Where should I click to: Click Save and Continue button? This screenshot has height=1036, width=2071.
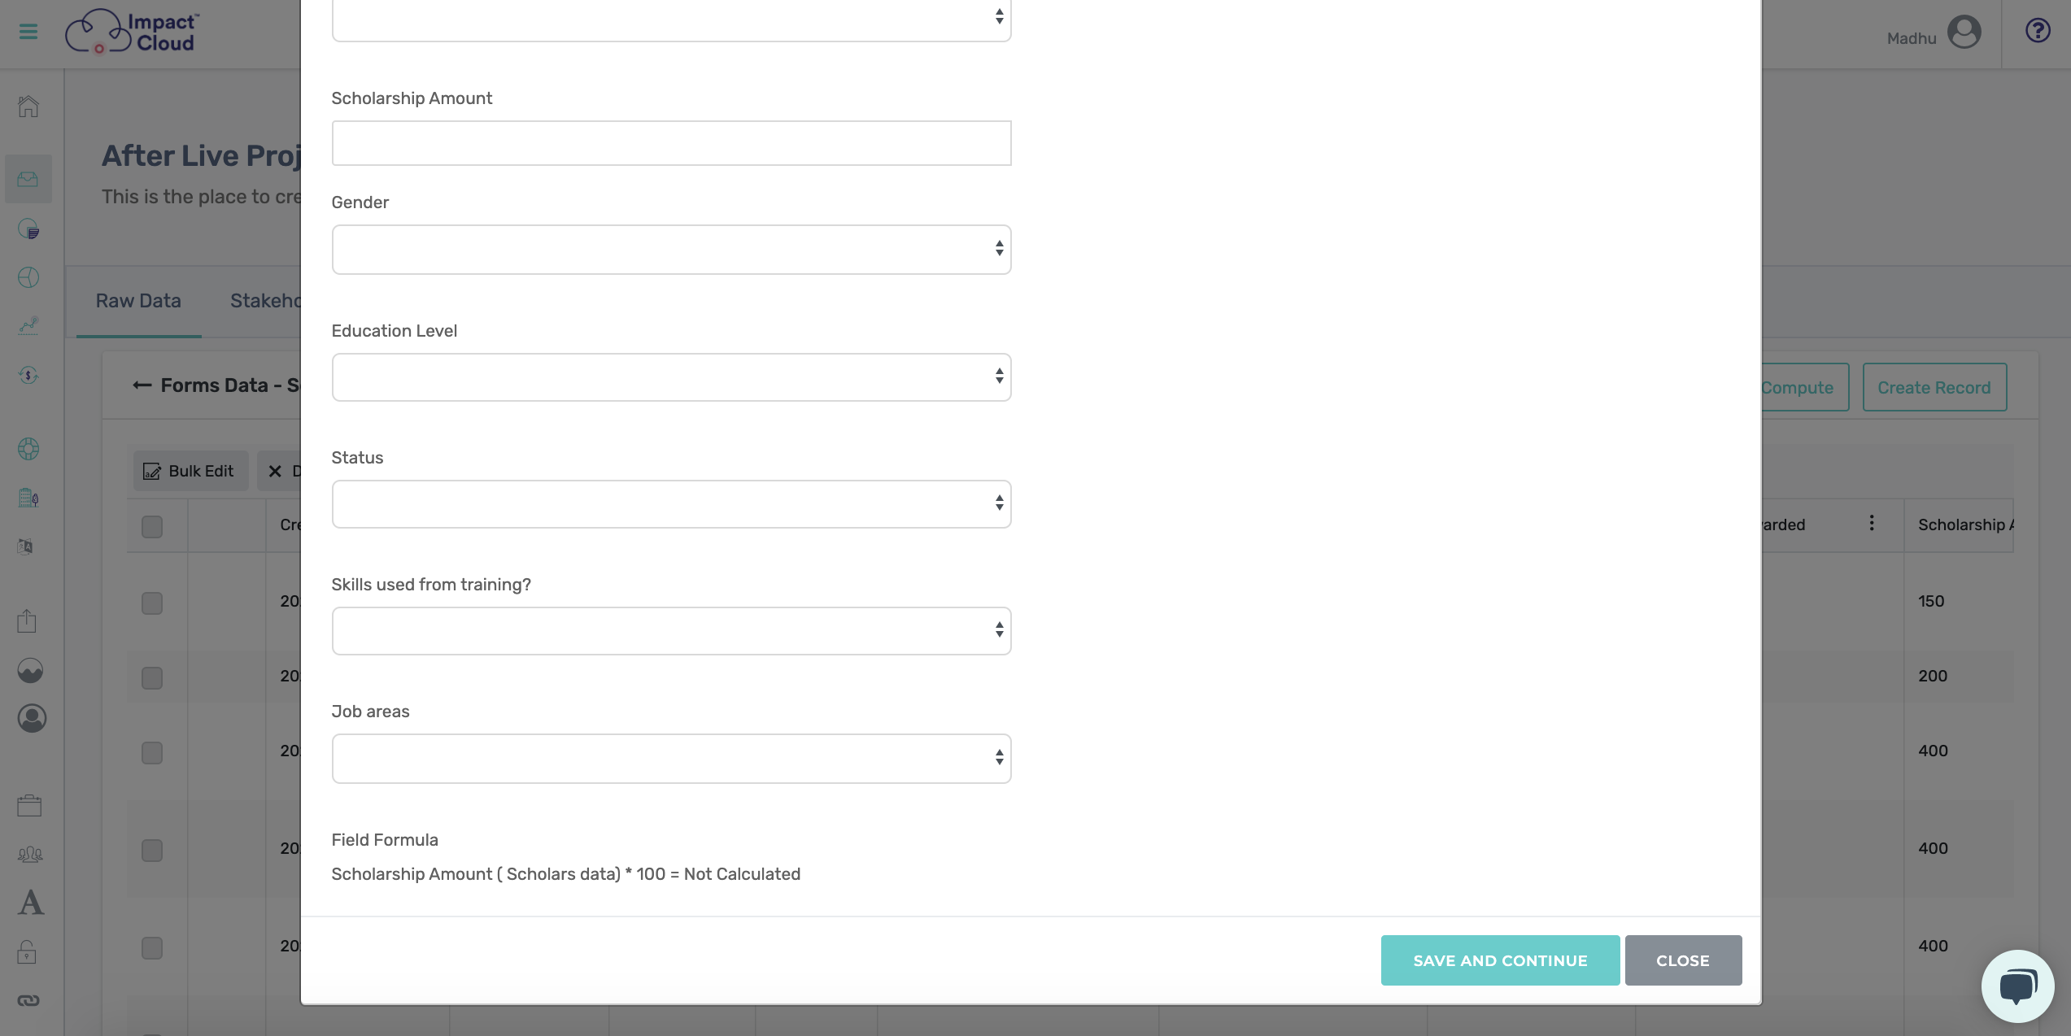(x=1500, y=960)
